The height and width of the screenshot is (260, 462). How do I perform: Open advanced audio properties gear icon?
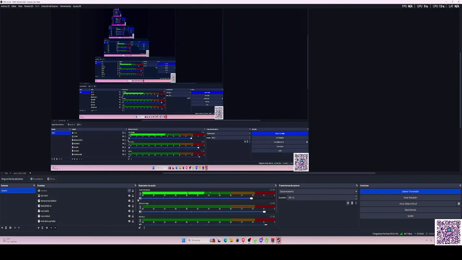140,228
